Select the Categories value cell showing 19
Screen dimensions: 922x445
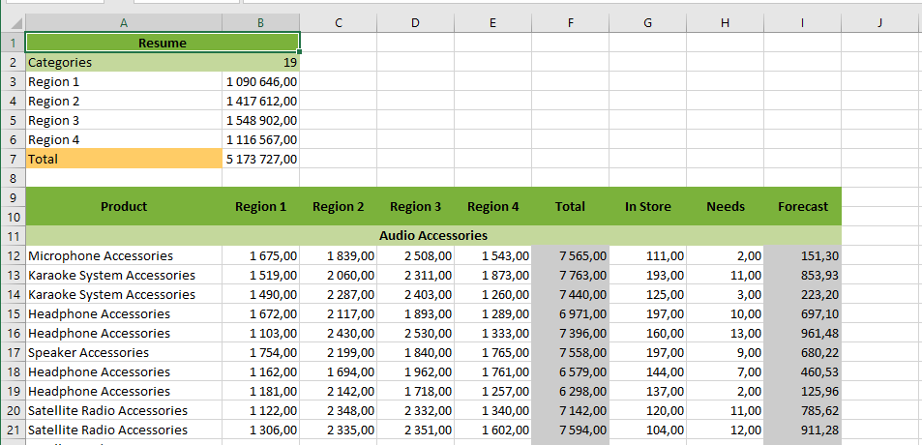coord(260,62)
